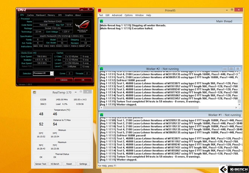Click the ROG Republic of Gamers logo
Screen dimensions: 249x173
point(82,26)
